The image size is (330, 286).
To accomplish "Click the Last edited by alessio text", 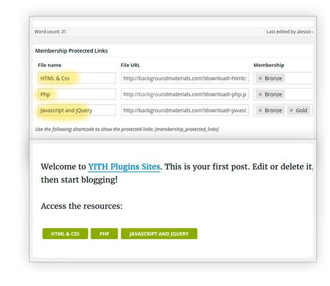I will pos(290,32).
